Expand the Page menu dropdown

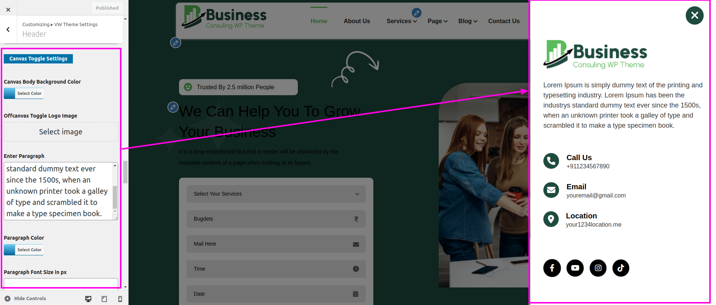tap(438, 21)
